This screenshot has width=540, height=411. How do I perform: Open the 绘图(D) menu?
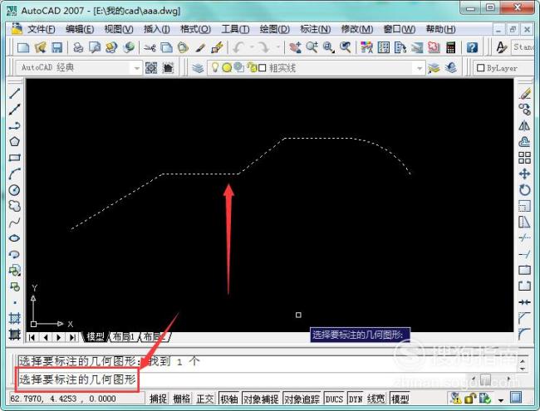point(275,29)
